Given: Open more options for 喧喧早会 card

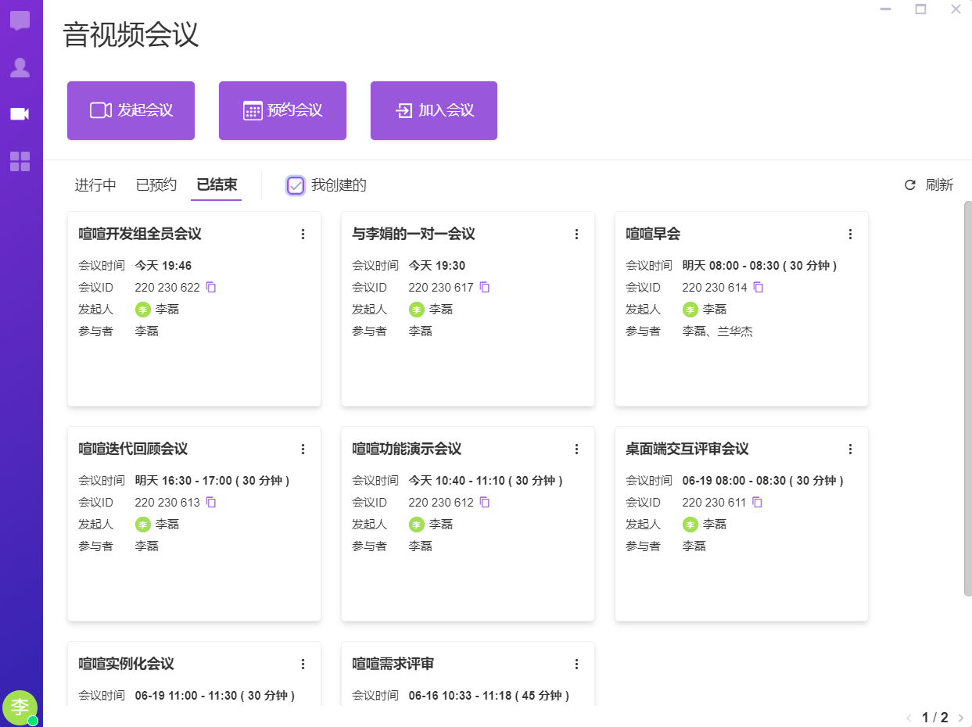Looking at the screenshot, I should pyautogui.click(x=851, y=235).
